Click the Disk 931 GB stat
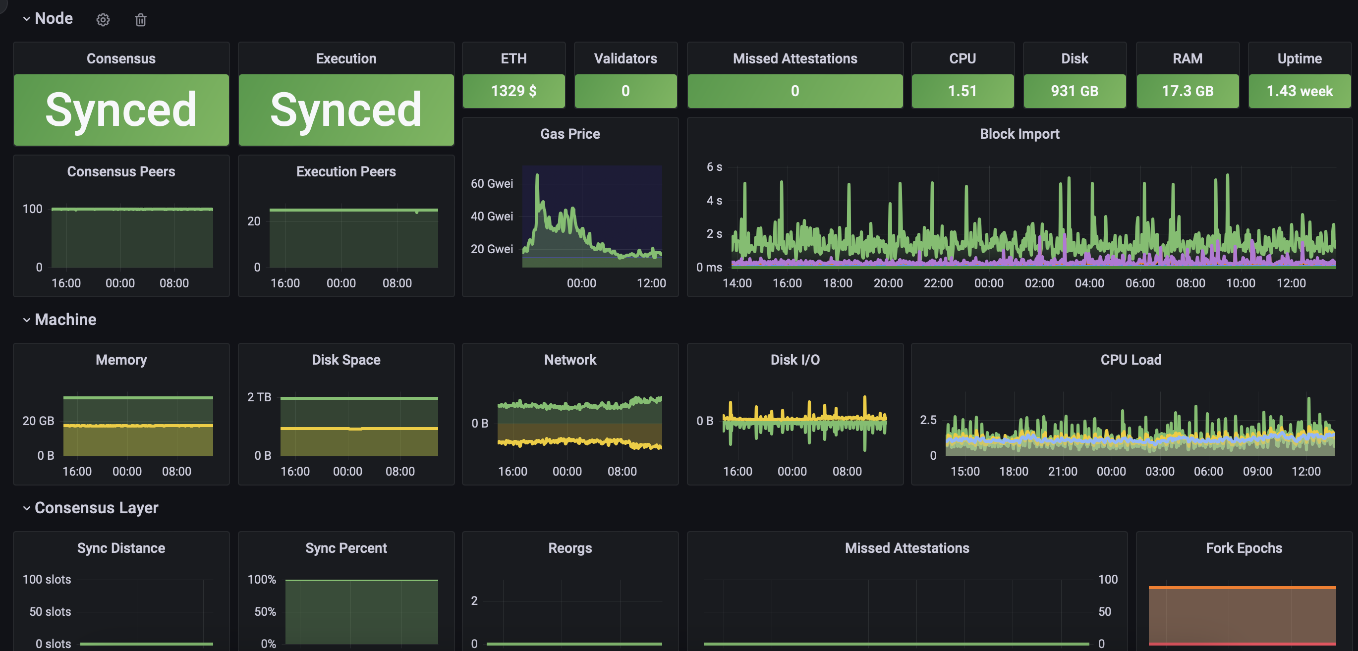1358x651 pixels. pyautogui.click(x=1075, y=91)
